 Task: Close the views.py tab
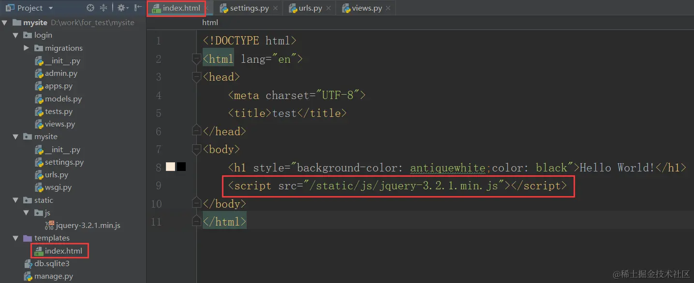coord(388,8)
